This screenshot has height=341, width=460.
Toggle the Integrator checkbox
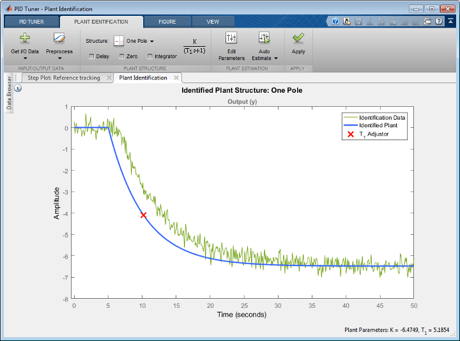point(149,56)
